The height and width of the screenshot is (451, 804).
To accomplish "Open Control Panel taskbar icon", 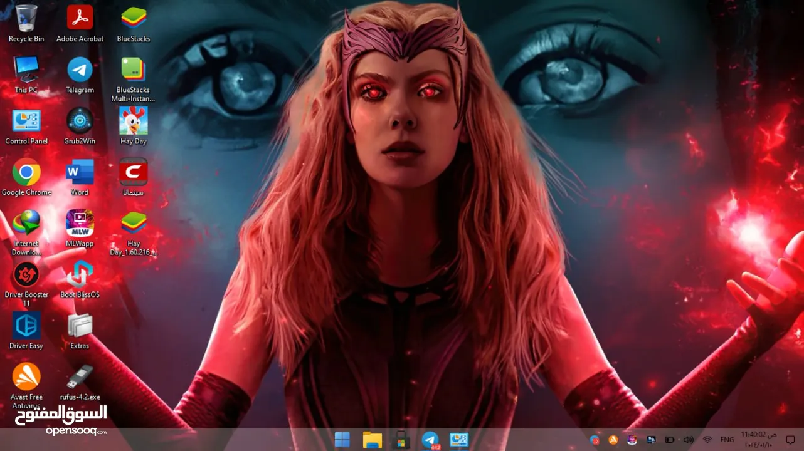I will [x=459, y=440].
